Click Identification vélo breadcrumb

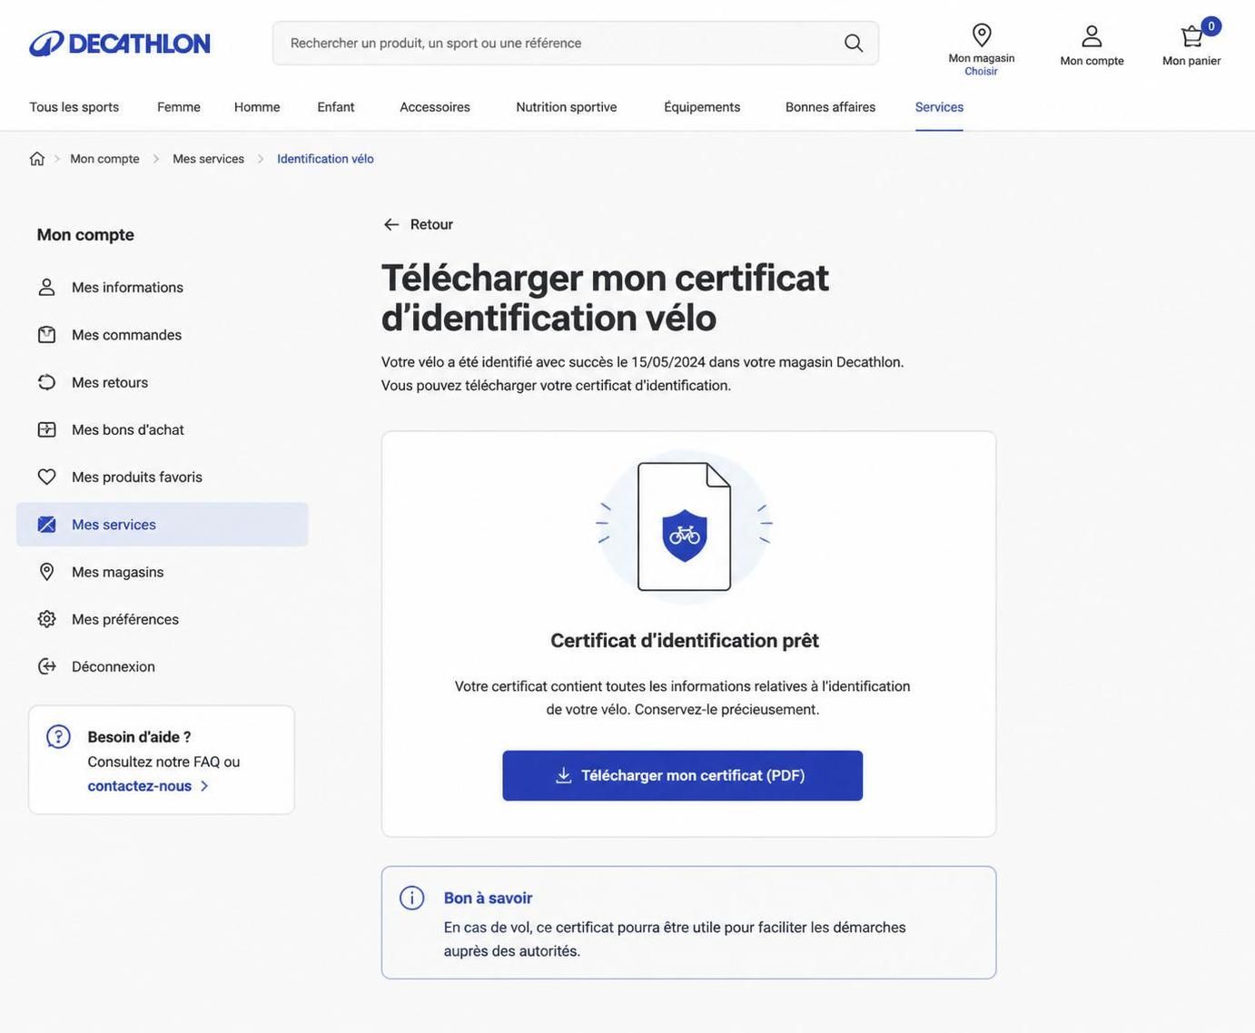pyautogui.click(x=325, y=159)
